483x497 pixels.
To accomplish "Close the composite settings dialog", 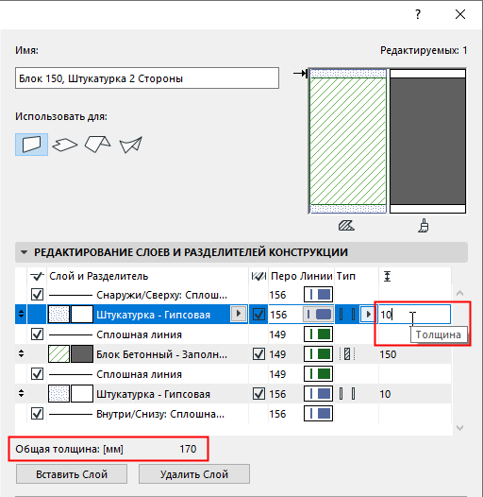I will (x=460, y=14).
